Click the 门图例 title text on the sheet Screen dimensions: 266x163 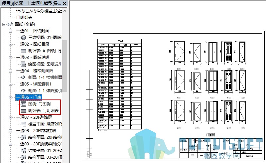pyautogui.click(x=210, y=135)
